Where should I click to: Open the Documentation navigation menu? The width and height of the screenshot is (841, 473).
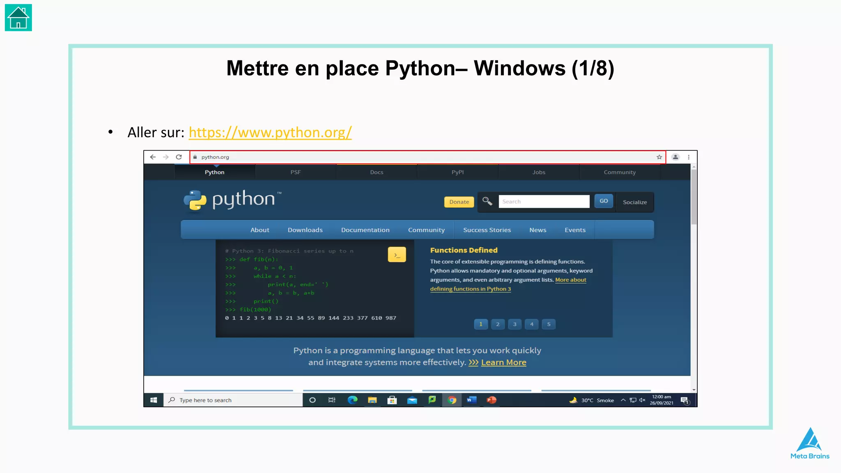tap(365, 230)
